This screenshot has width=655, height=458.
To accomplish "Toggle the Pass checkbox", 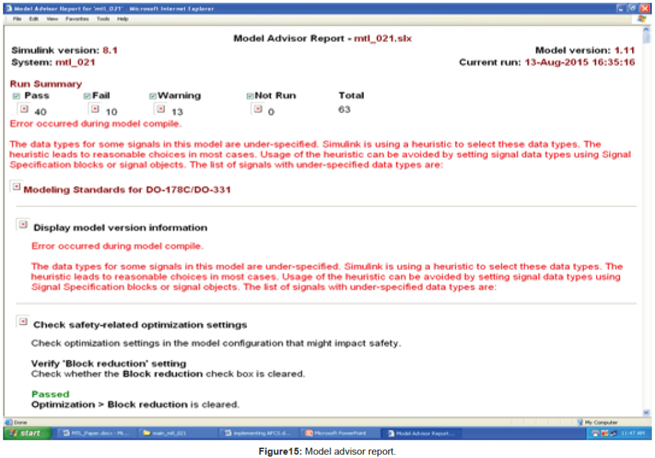I will pyautogui.click(x=17, y=96).
